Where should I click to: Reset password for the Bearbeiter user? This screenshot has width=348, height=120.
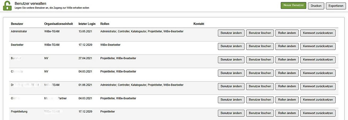pyautogui.click(x=318, y=46)
